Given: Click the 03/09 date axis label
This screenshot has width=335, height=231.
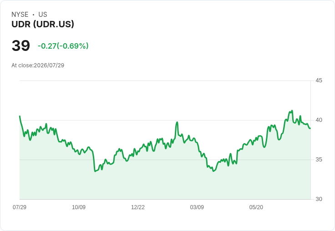Looking at the screenshot, I should click(197, 207).
